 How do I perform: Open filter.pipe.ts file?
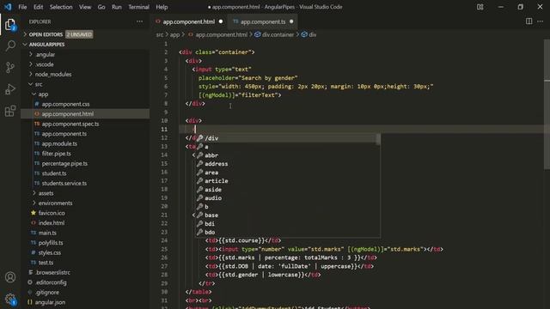pyautogui.click(x=56, y=154)
